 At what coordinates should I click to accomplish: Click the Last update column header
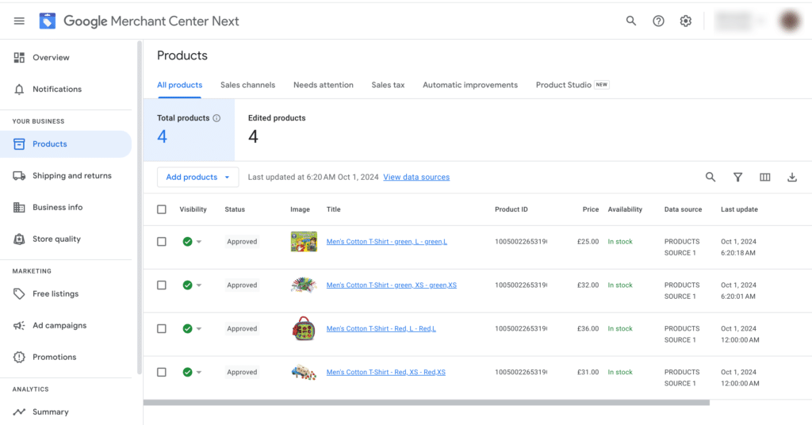[x=739, y=209]
